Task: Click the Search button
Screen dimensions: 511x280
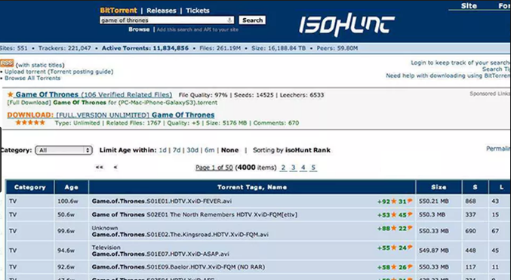Action: pyautogui.click(x=252, y=20)
